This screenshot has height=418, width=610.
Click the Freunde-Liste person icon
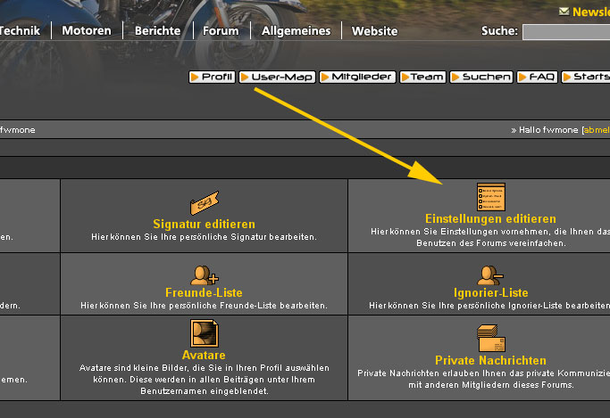click(x=205, y=275)
